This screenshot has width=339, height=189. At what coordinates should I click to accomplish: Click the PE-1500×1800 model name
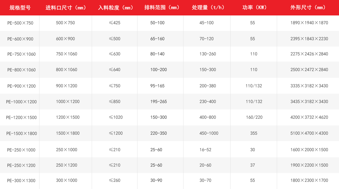21,134
